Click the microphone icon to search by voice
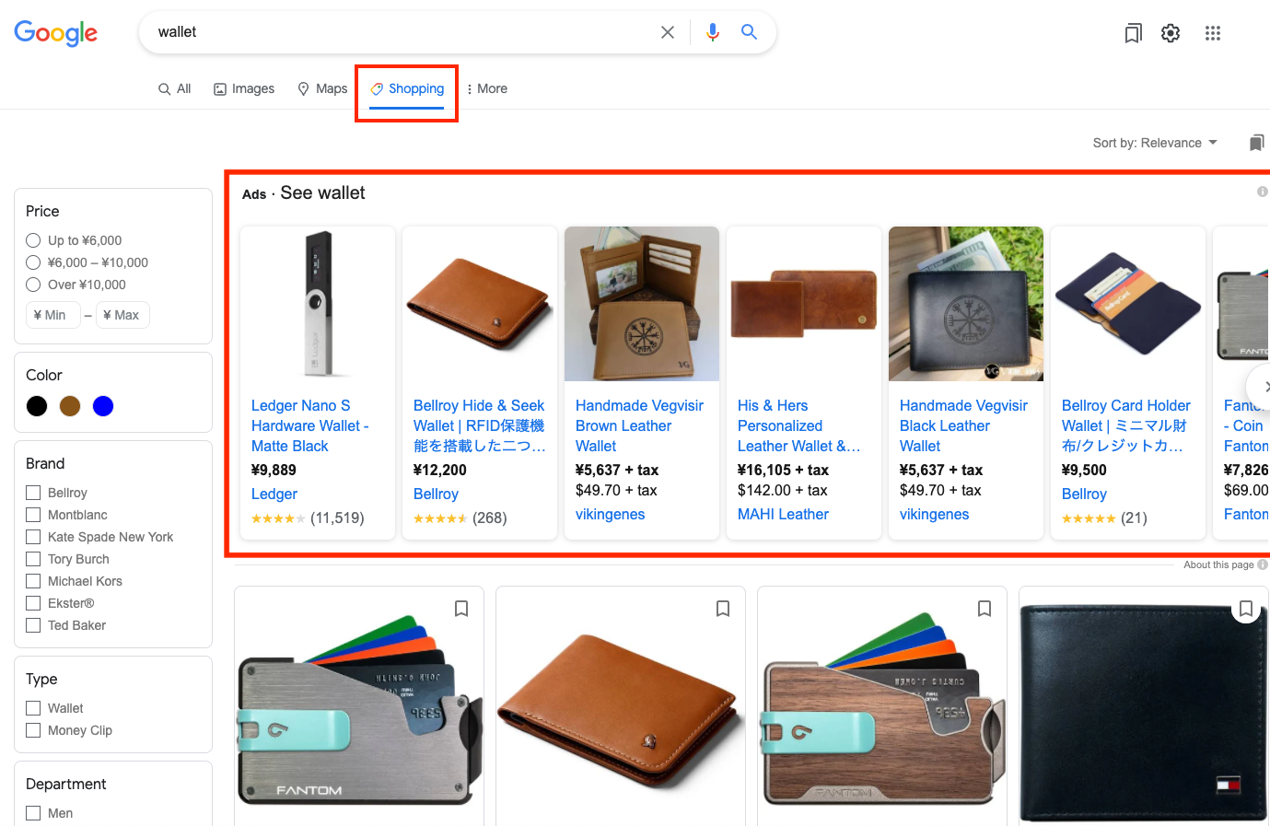The image size is (1270, 826). [712, 31]
